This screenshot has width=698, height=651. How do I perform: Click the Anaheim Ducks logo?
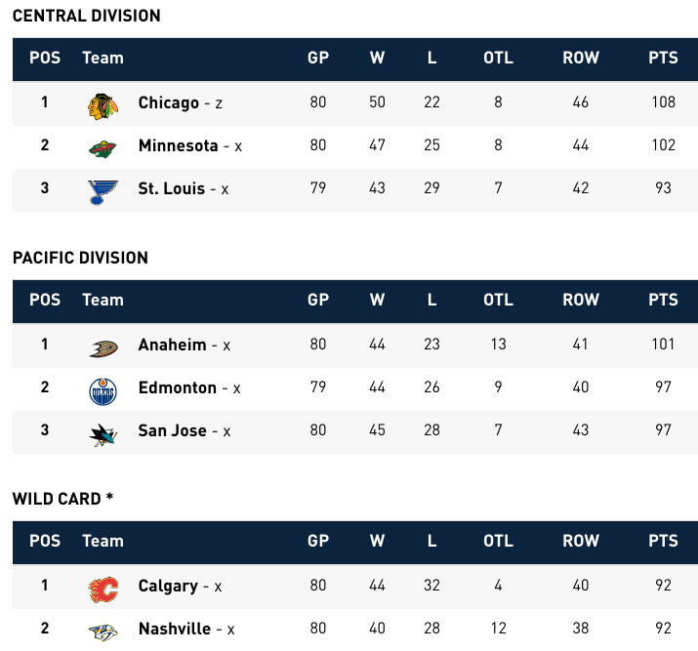[102, 346]
